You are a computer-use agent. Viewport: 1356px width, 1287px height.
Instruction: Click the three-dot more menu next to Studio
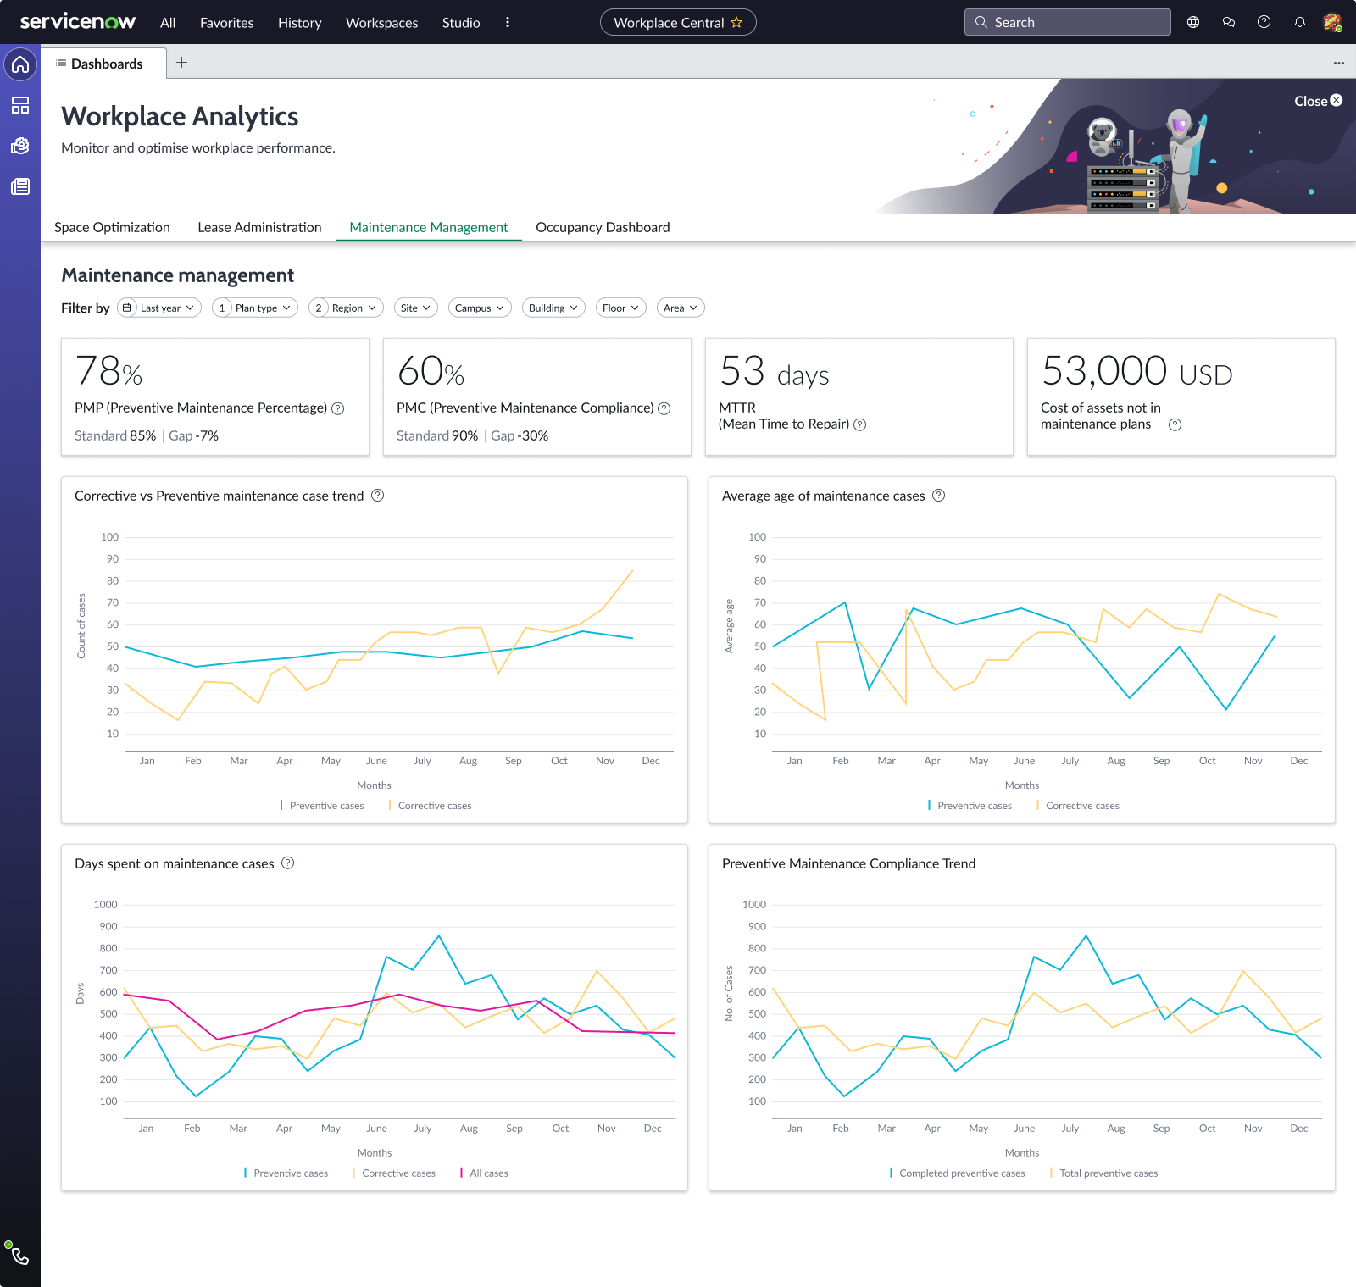tap(508, 22)
